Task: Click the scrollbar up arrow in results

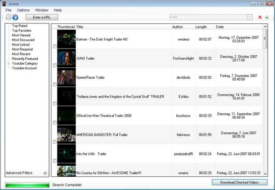Action: [x=265, y=26]
